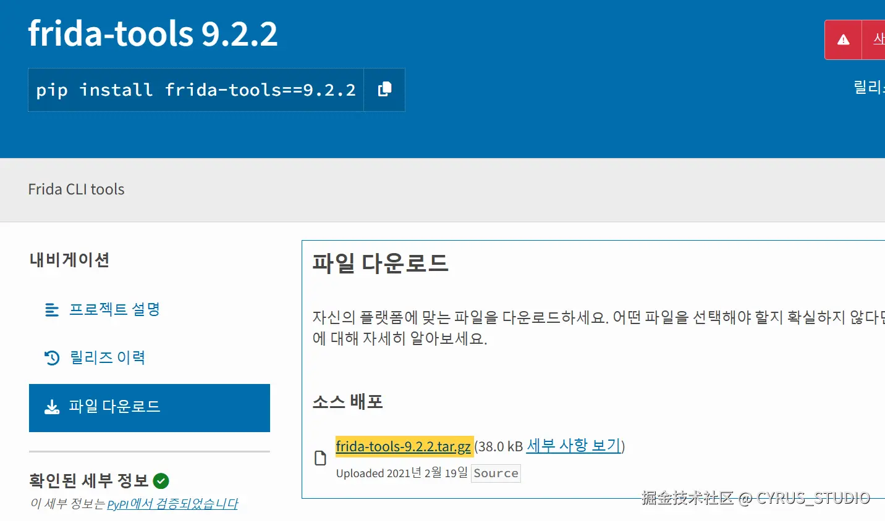Click the release history clock icon
The width and height of the screenshot is (885, 521).
click(52, 357)
